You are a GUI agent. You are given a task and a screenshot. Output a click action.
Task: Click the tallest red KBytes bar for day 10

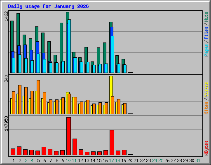(x=69, y=136)
